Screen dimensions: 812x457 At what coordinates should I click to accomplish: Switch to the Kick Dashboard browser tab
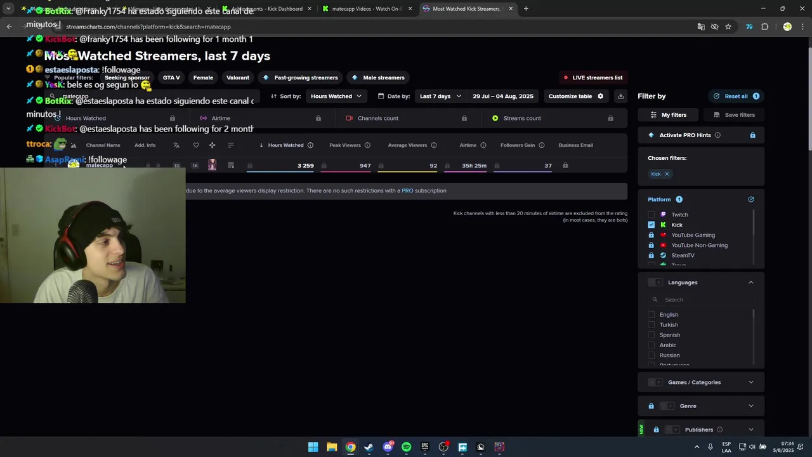coord(266,9)
